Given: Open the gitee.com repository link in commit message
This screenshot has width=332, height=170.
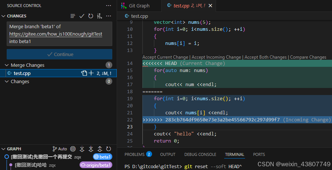Looking at the screenshot, I should (x=56, y=34).
